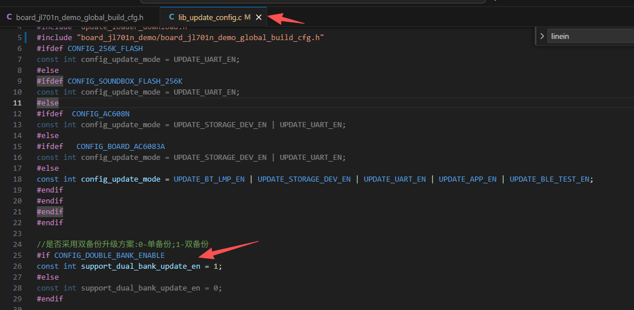Focus the find field containing 'linein'
634x310 pixels.
[590, 36]
